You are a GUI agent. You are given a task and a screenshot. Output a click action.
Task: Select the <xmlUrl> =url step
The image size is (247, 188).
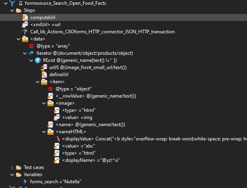point(45,25)
